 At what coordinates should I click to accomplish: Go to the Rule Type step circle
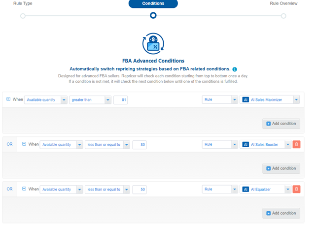(23, 16)
